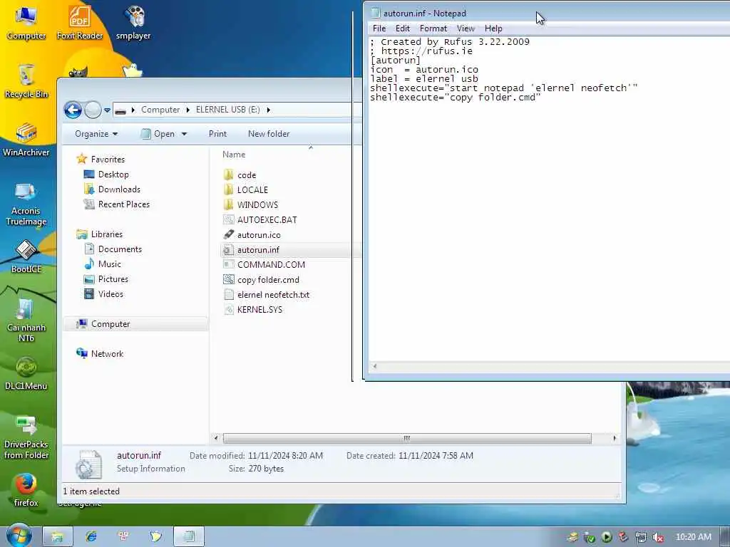Open Notepad's Help menu
The width and height of the screenshot is (730, 547).
tap(493, 28)
